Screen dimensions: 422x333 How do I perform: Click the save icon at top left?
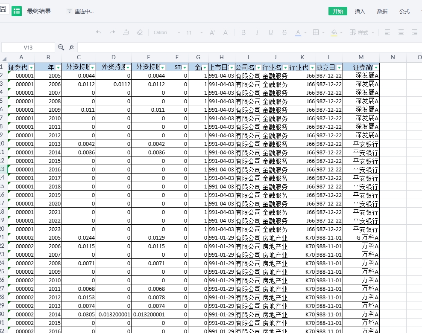point(3,9)
